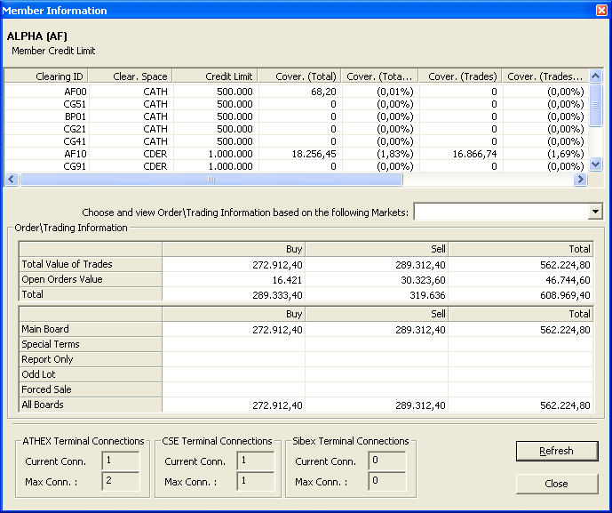Close the Member Information window

(x=601, y=10)
